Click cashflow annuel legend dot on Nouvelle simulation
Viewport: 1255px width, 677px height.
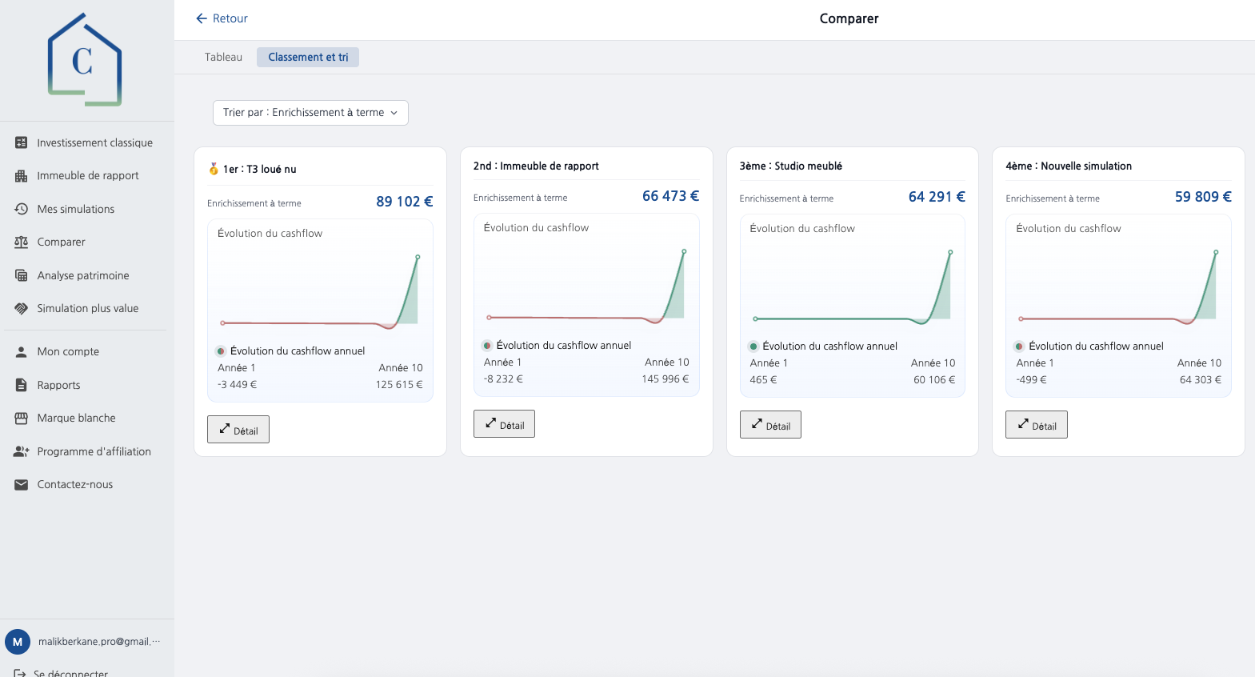click(x=1019, y=347)
